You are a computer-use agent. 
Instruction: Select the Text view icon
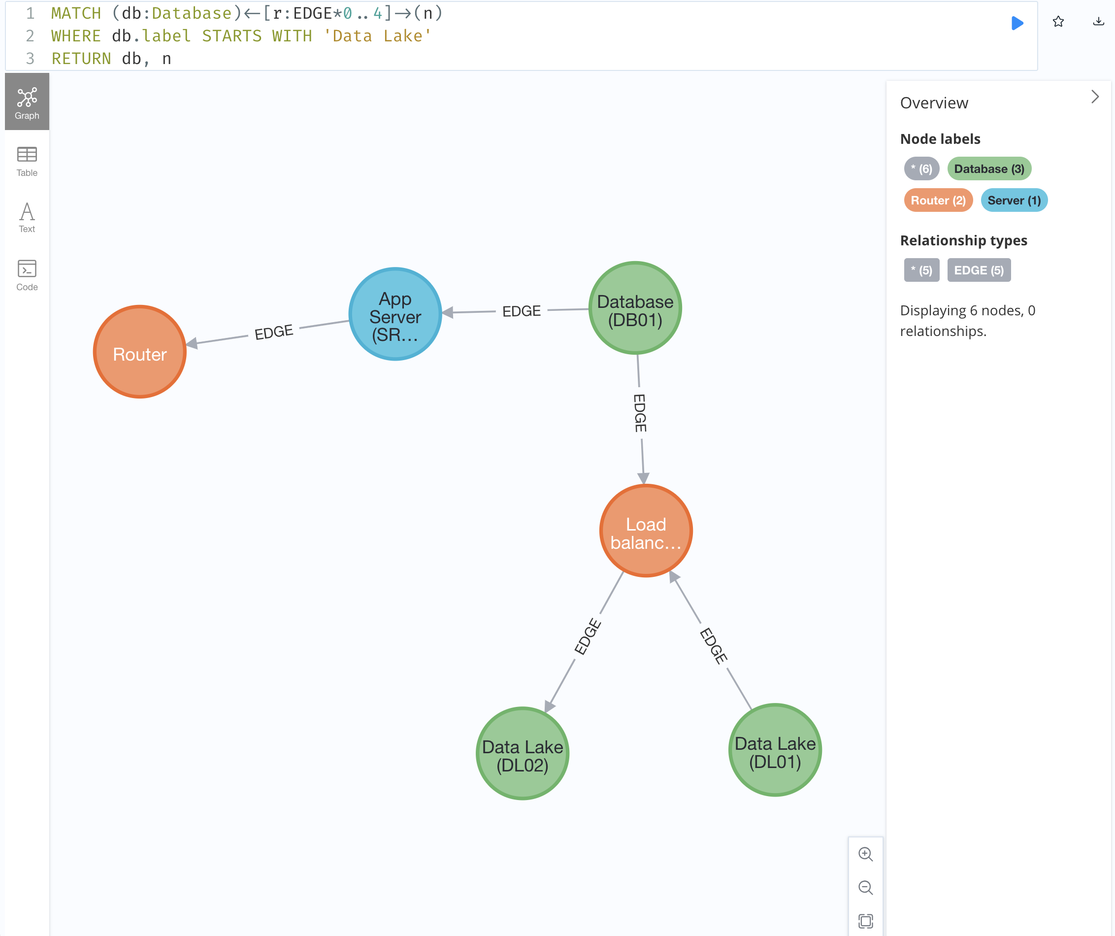tap(27, 217)
